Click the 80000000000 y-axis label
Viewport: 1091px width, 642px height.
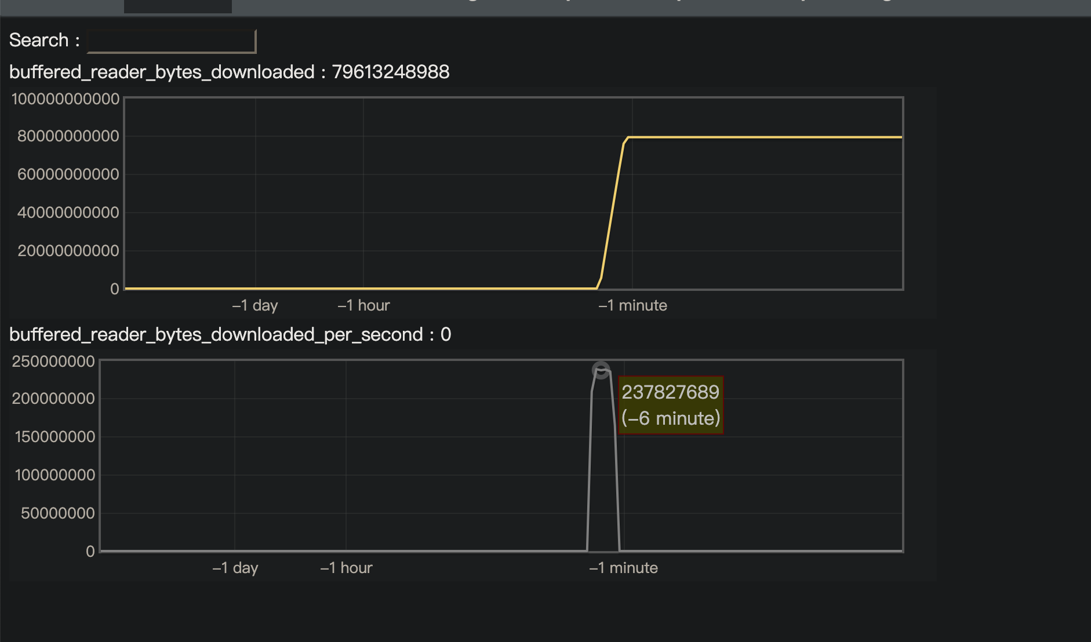pyautogui.click(x=68, y=136)
